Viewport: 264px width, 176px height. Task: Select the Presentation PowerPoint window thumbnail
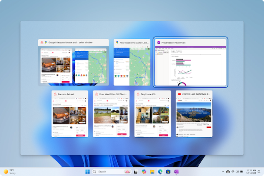191,62
